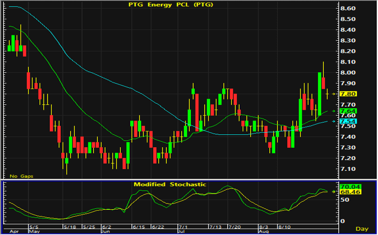Screen dimensions: 378x235
Task: Click the 50 level on stochastic axis
Action: pyautogui.click(x=345, y=200)
